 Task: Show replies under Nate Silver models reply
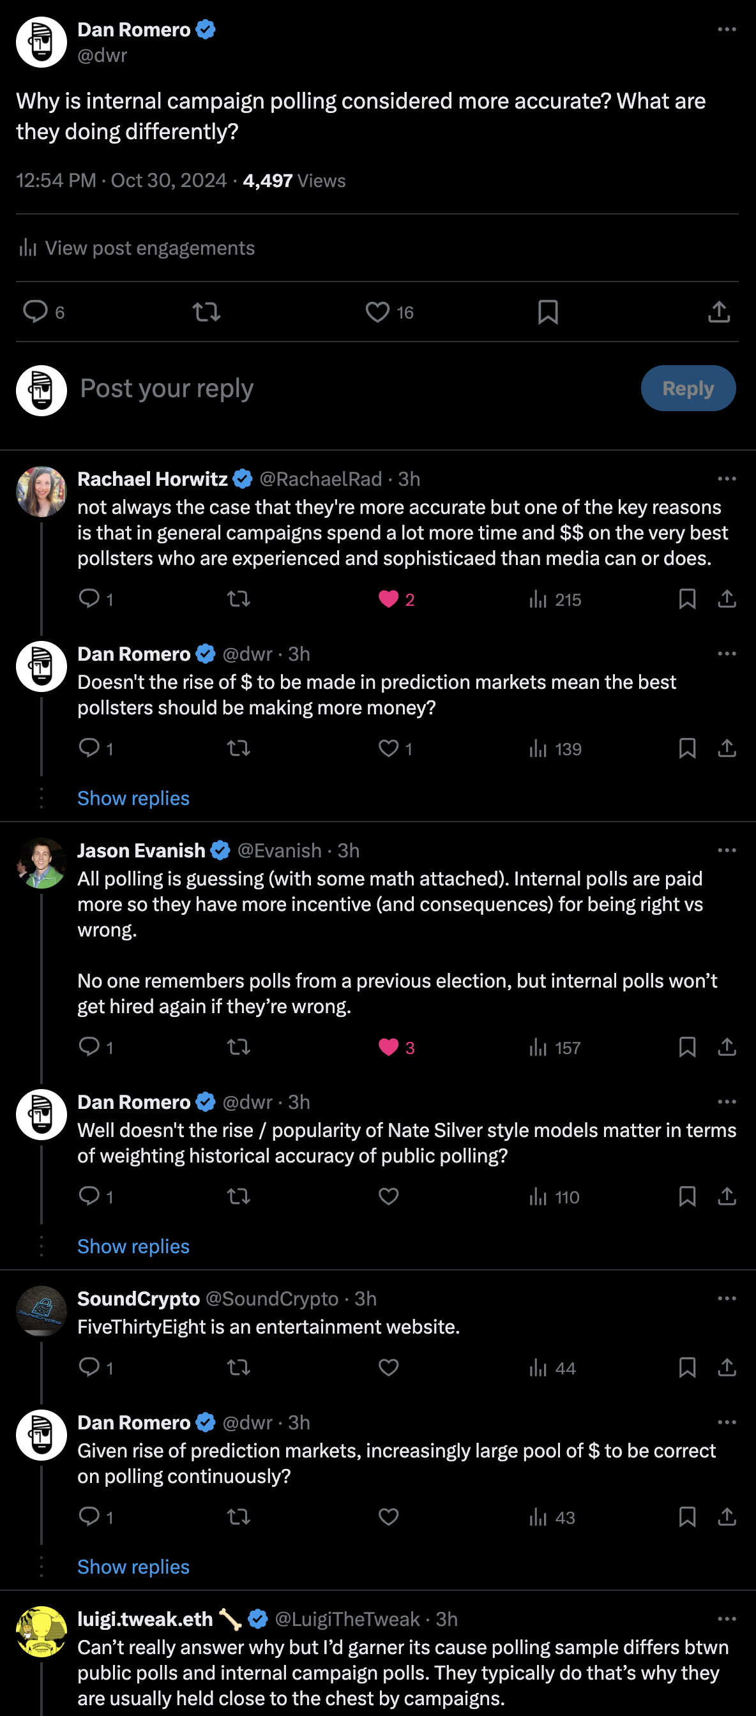pyautogui.click(x=133, y=1246)
